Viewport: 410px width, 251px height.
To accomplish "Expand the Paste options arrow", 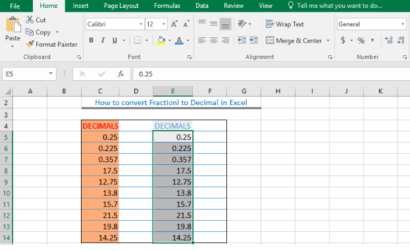I will click(13, 47).
